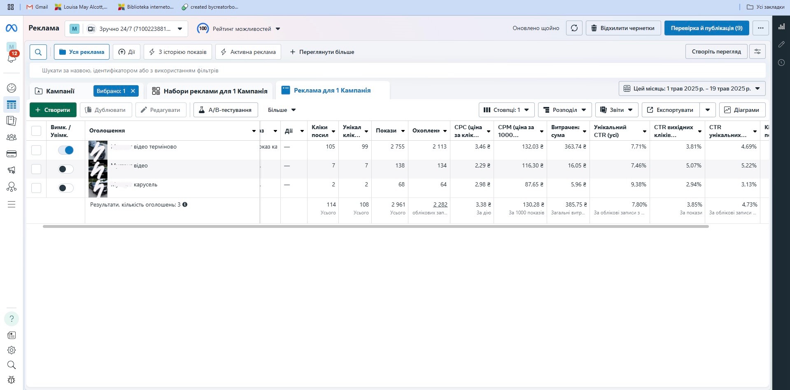Open notifications bell with 12 badge
790x390 pixels.
[x=12, y=58]
